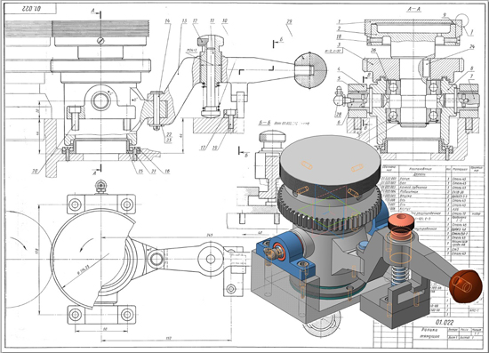Screen dimensions: 489x353
Task: Select the detail circle at the top right corner
Action: (x=461, y=20)
